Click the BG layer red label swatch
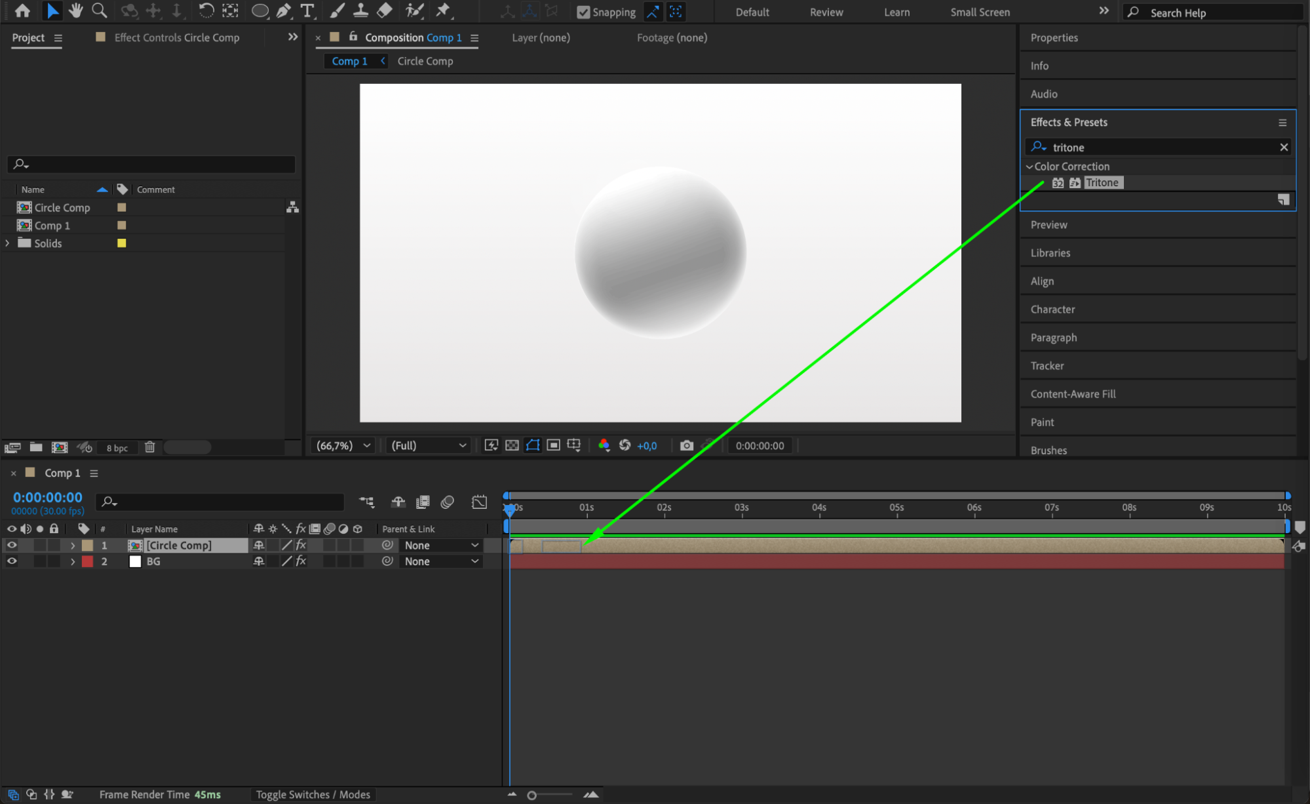 [87, 561]
